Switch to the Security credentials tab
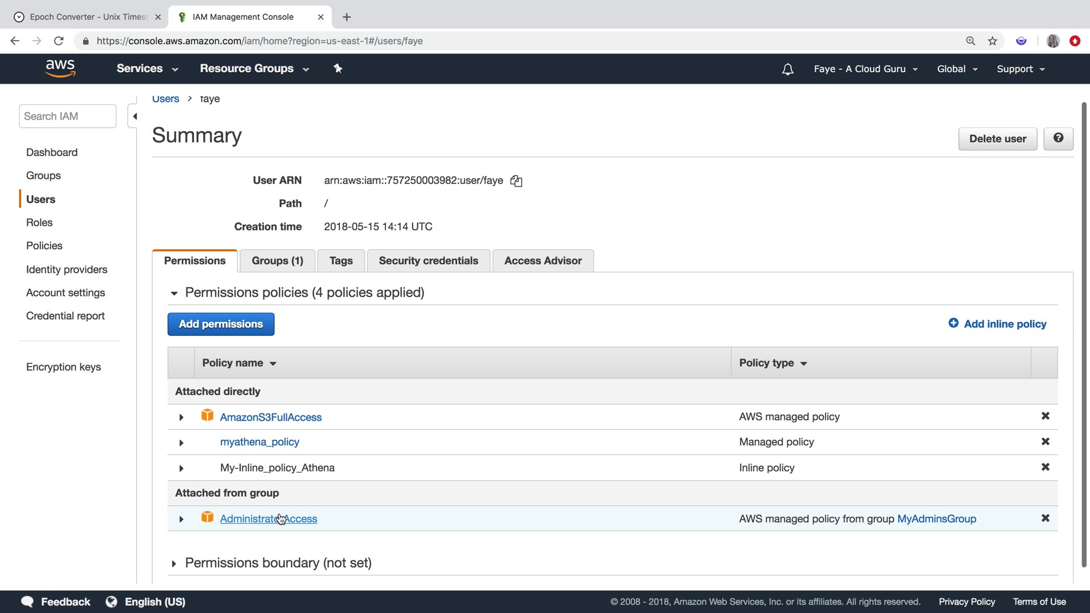 428,261
